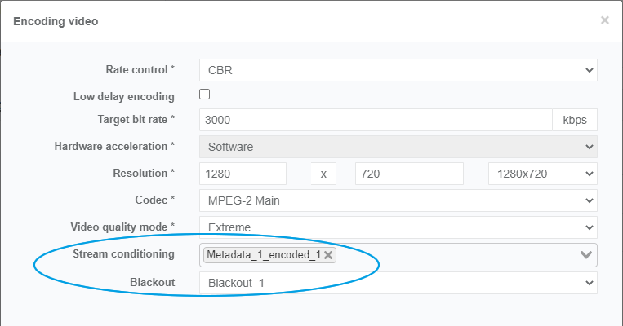
Task: Click the Low delay encoding label
Action: tap(124, 96)
